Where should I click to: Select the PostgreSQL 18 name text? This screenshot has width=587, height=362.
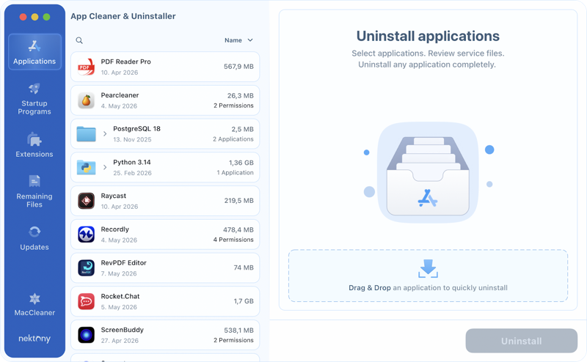[136, 129]
